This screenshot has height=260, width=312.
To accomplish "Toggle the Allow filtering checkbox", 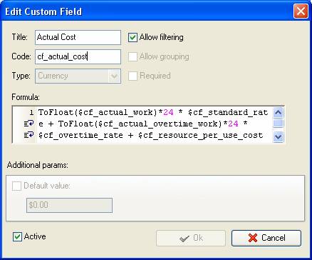I will click(132, 38).
